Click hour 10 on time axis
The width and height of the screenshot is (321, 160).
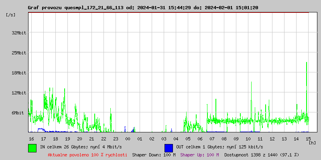point(248,139)
